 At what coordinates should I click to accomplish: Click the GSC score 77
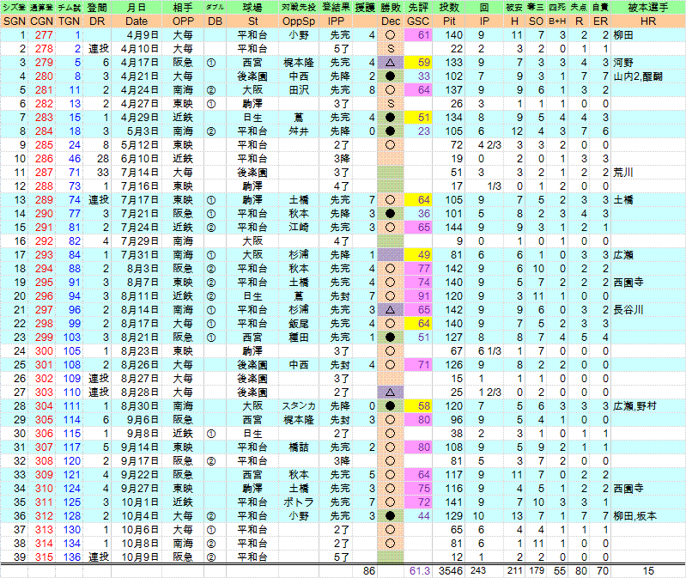[423, 268]
